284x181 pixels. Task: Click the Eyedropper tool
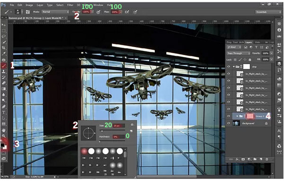pyautogui.click(x=4, y=54)
